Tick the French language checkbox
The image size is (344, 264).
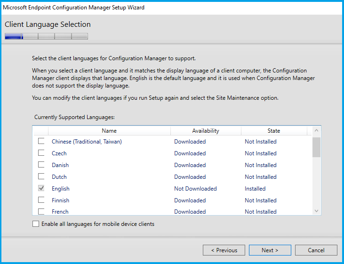point(41,211)
